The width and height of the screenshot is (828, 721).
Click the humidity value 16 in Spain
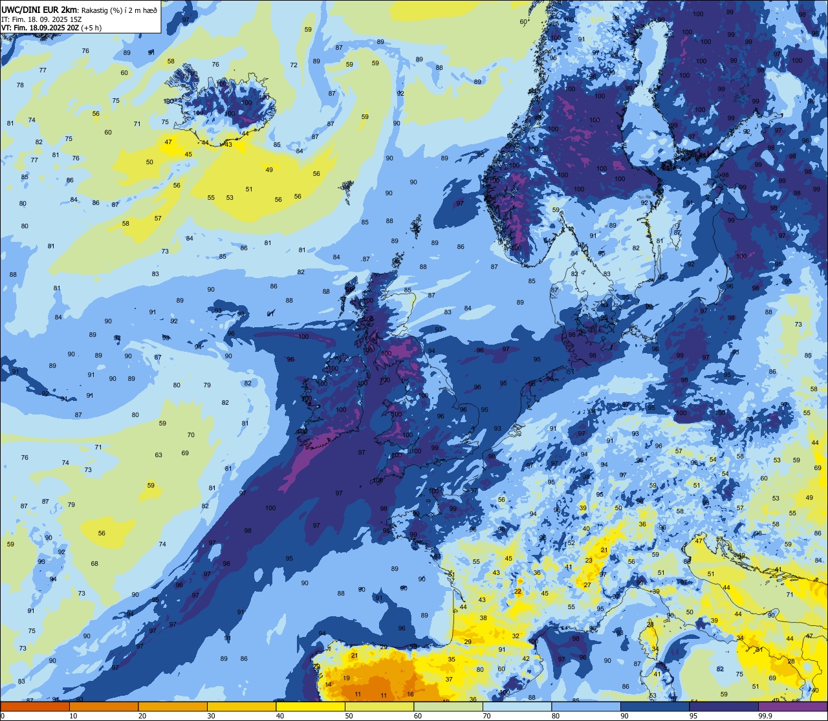click(410, 694)
